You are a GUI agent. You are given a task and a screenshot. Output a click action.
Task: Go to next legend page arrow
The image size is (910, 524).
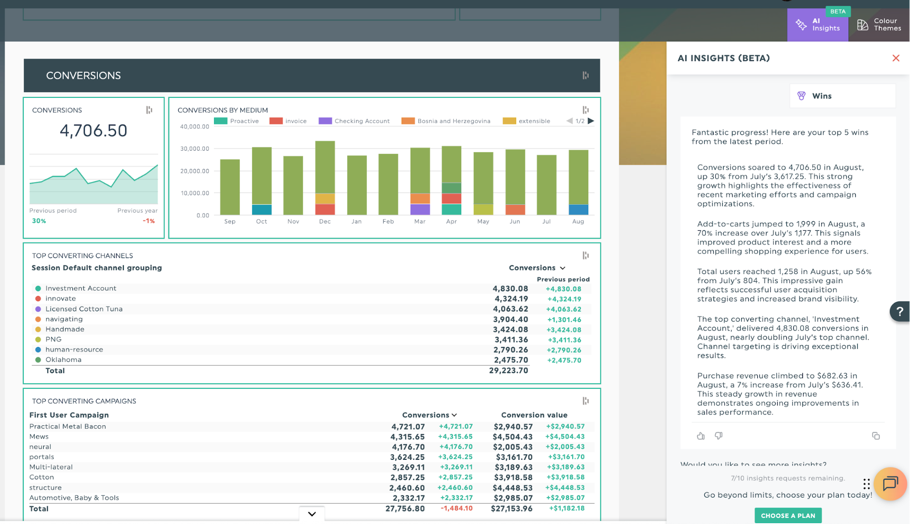[x=591, y=121]
